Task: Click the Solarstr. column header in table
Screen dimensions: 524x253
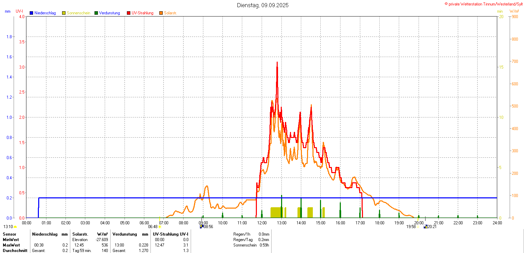Action: (80, 234)
